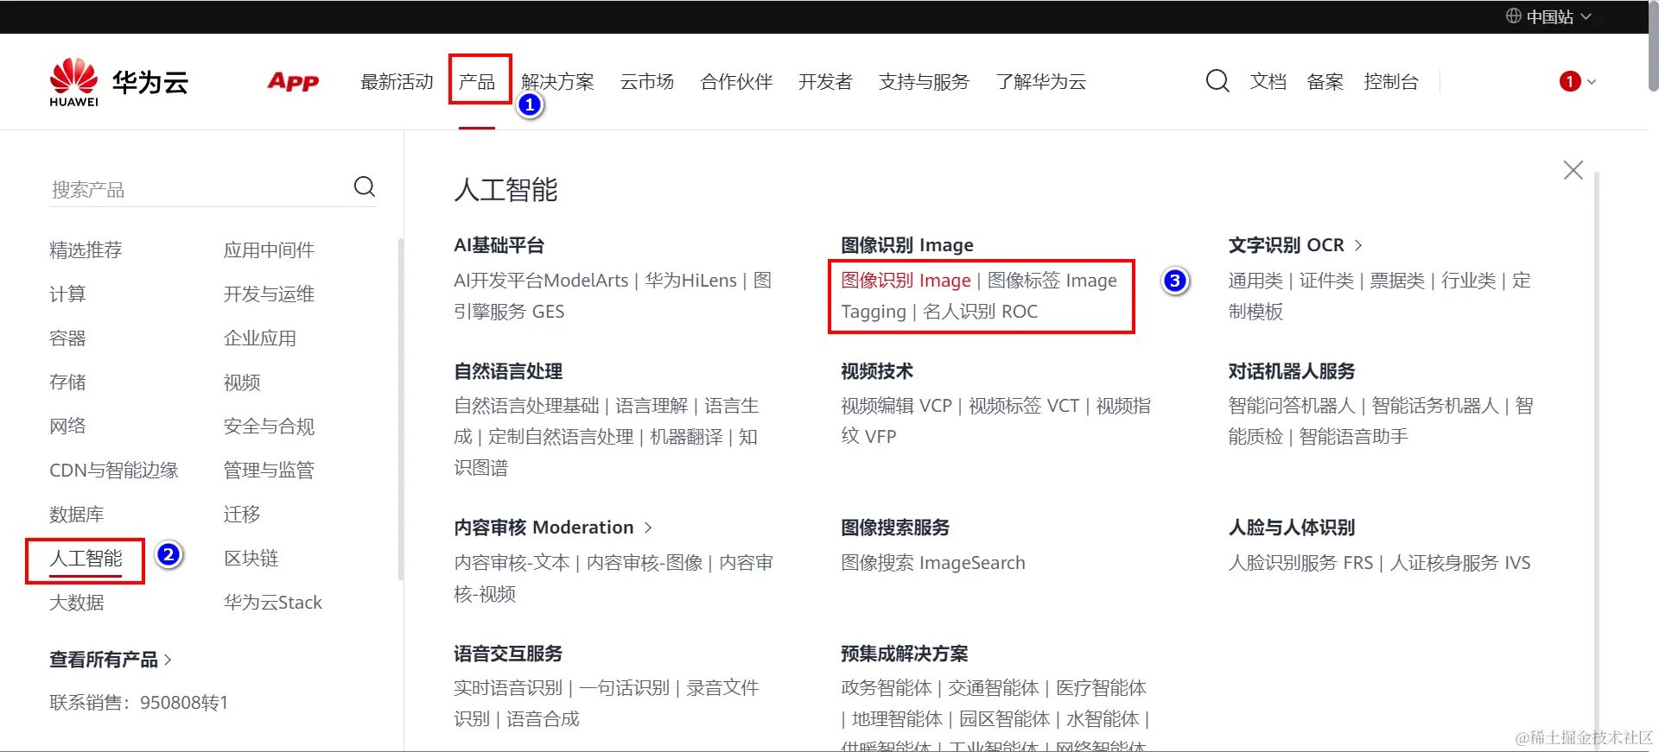
Task: Open the 合作伙伴 menu
Action: pos(736,82)
